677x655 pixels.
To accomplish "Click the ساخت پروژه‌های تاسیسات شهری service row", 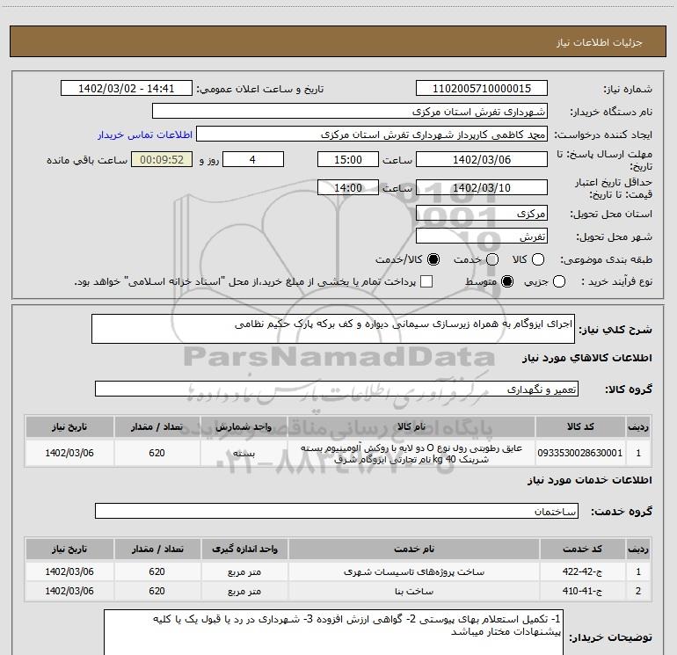I will 338,571.
